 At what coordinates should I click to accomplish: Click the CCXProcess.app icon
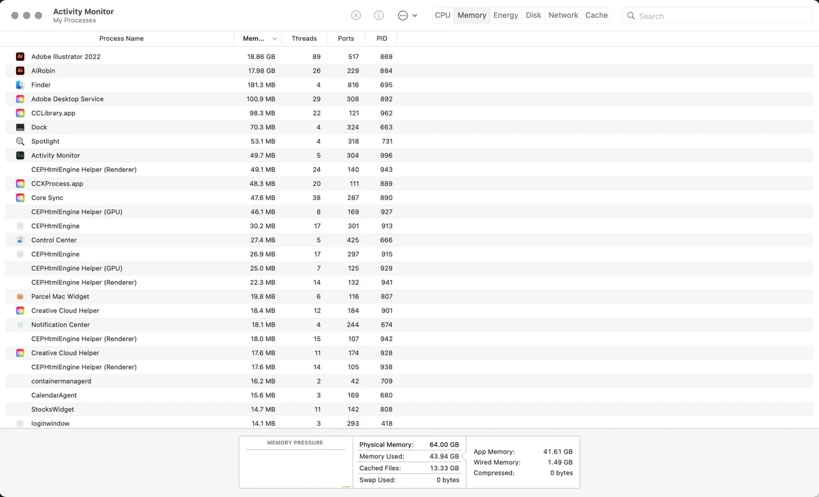[x=20, y=183]
